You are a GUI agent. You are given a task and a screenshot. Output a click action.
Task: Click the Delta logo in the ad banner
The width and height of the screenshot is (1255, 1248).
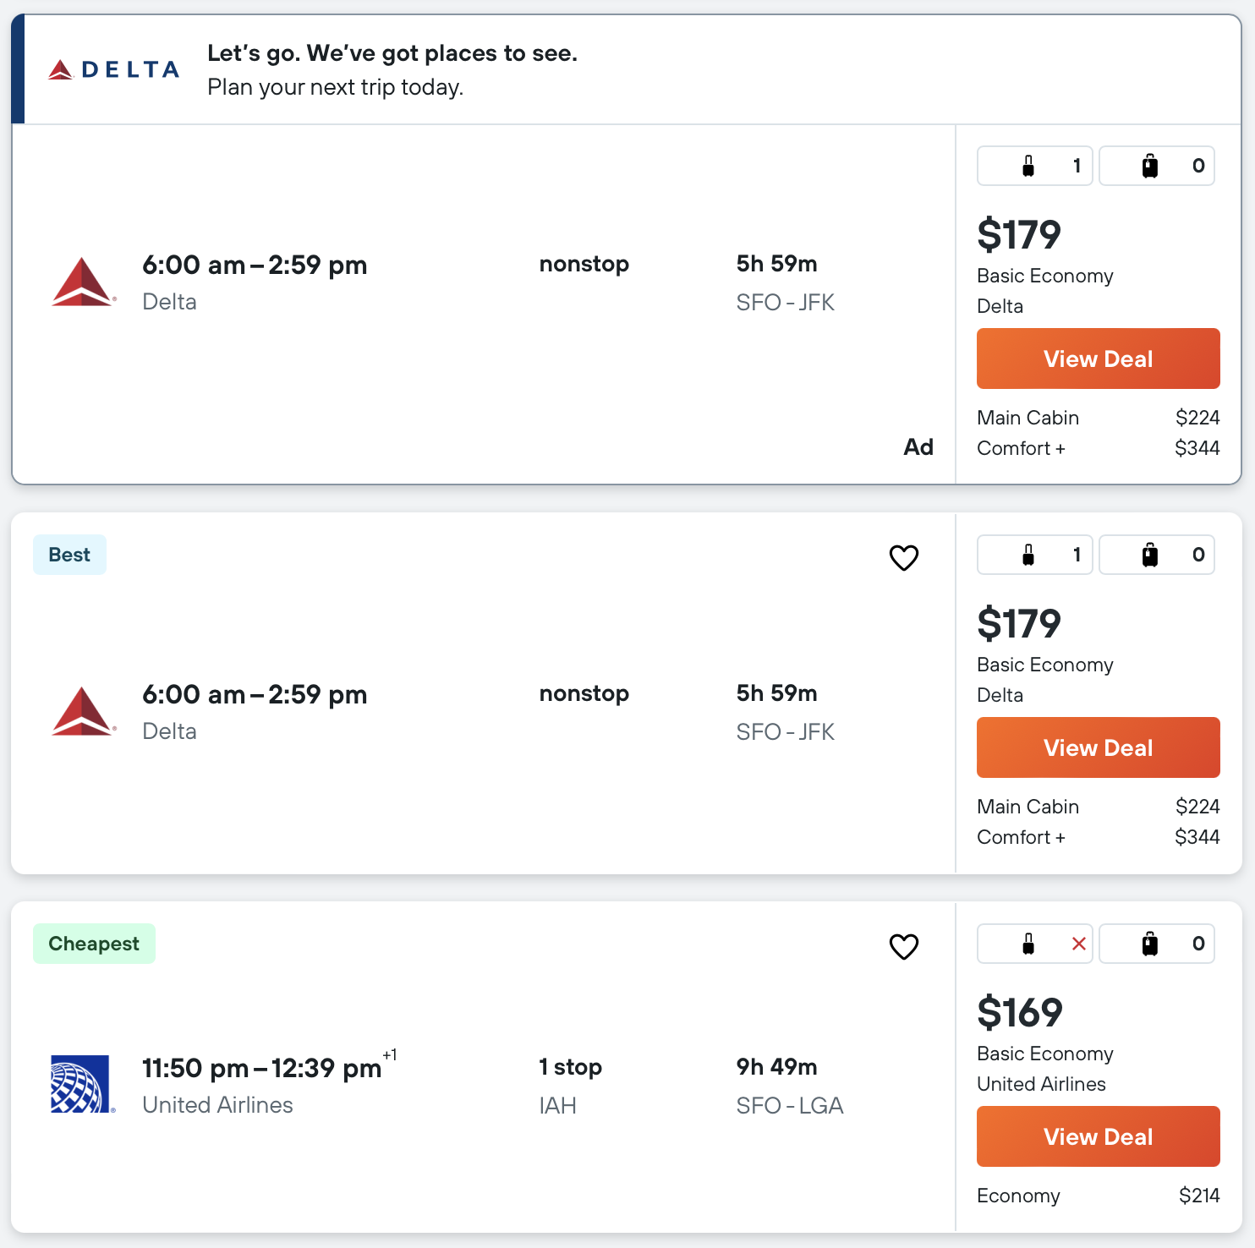tap(114, 69)
